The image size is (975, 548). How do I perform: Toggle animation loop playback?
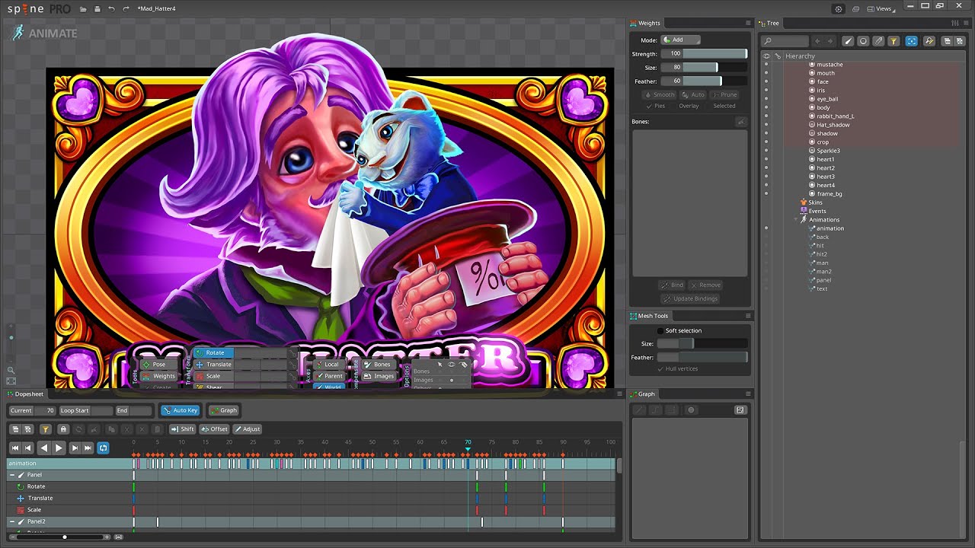point(104,448)
